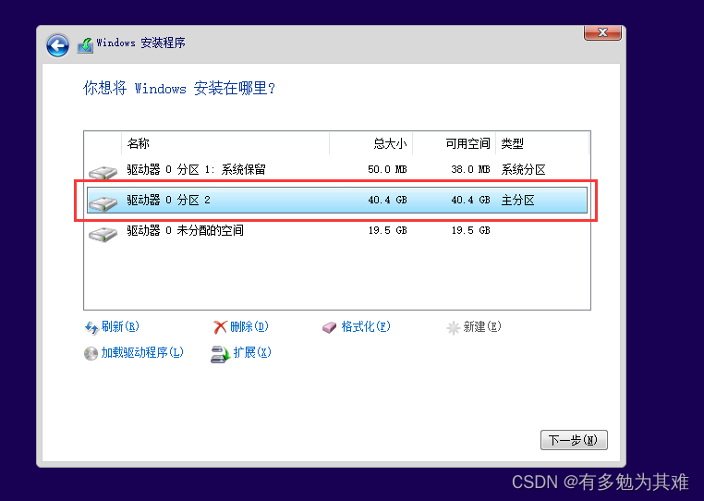The image size is (704, 501).
Task: Click drive icon of 未分配的空间 row
Action: point(103,234)
